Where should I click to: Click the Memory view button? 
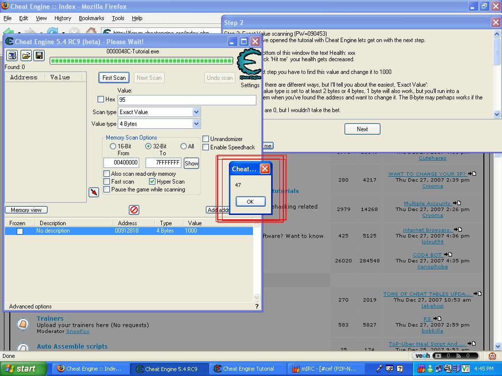26,210
